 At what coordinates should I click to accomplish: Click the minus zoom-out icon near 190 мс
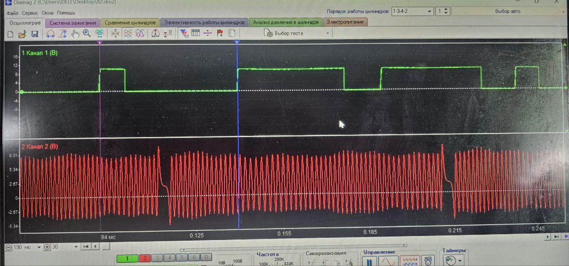click(x=8, y=247)
